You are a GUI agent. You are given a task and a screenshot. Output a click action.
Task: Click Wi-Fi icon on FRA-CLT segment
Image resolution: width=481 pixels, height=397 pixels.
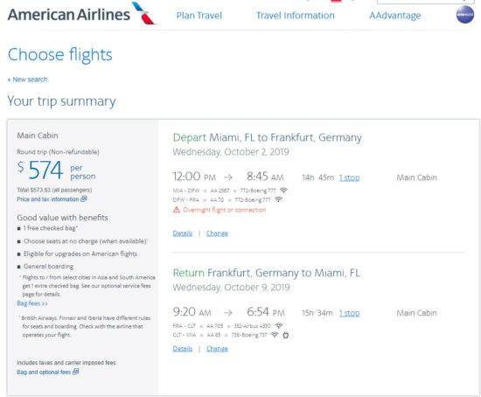point(278,325)
